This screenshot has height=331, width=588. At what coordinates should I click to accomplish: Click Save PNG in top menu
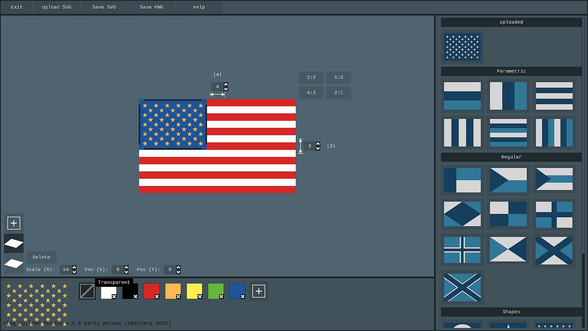[151, 7]
